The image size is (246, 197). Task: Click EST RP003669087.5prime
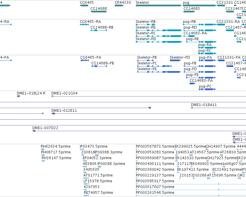pyautogui.click(x=137, y=161)
